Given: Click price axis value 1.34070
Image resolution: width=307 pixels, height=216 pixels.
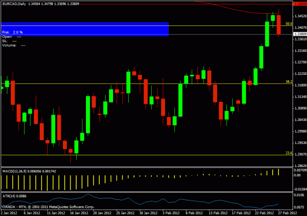Looking at the screenshot, I should coord(301,28).
